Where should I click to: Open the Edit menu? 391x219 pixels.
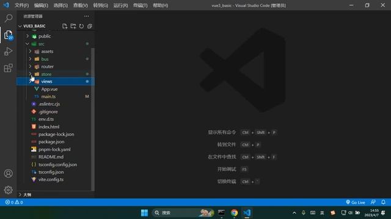[41, 5]
